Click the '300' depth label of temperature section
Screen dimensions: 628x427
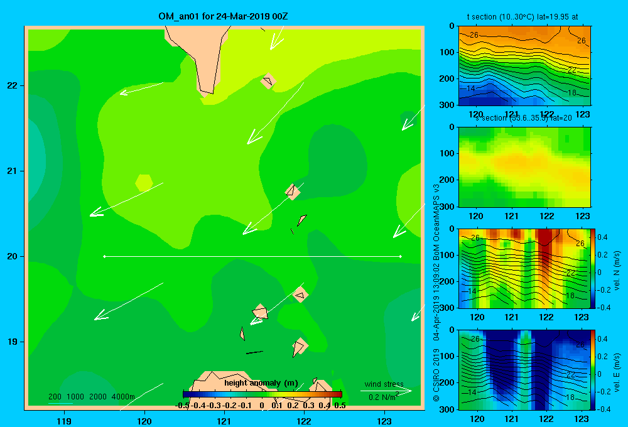[x=447, y=105]
